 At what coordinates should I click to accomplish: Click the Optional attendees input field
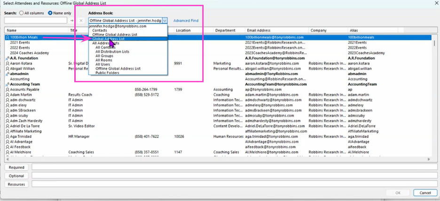[234, 176]
